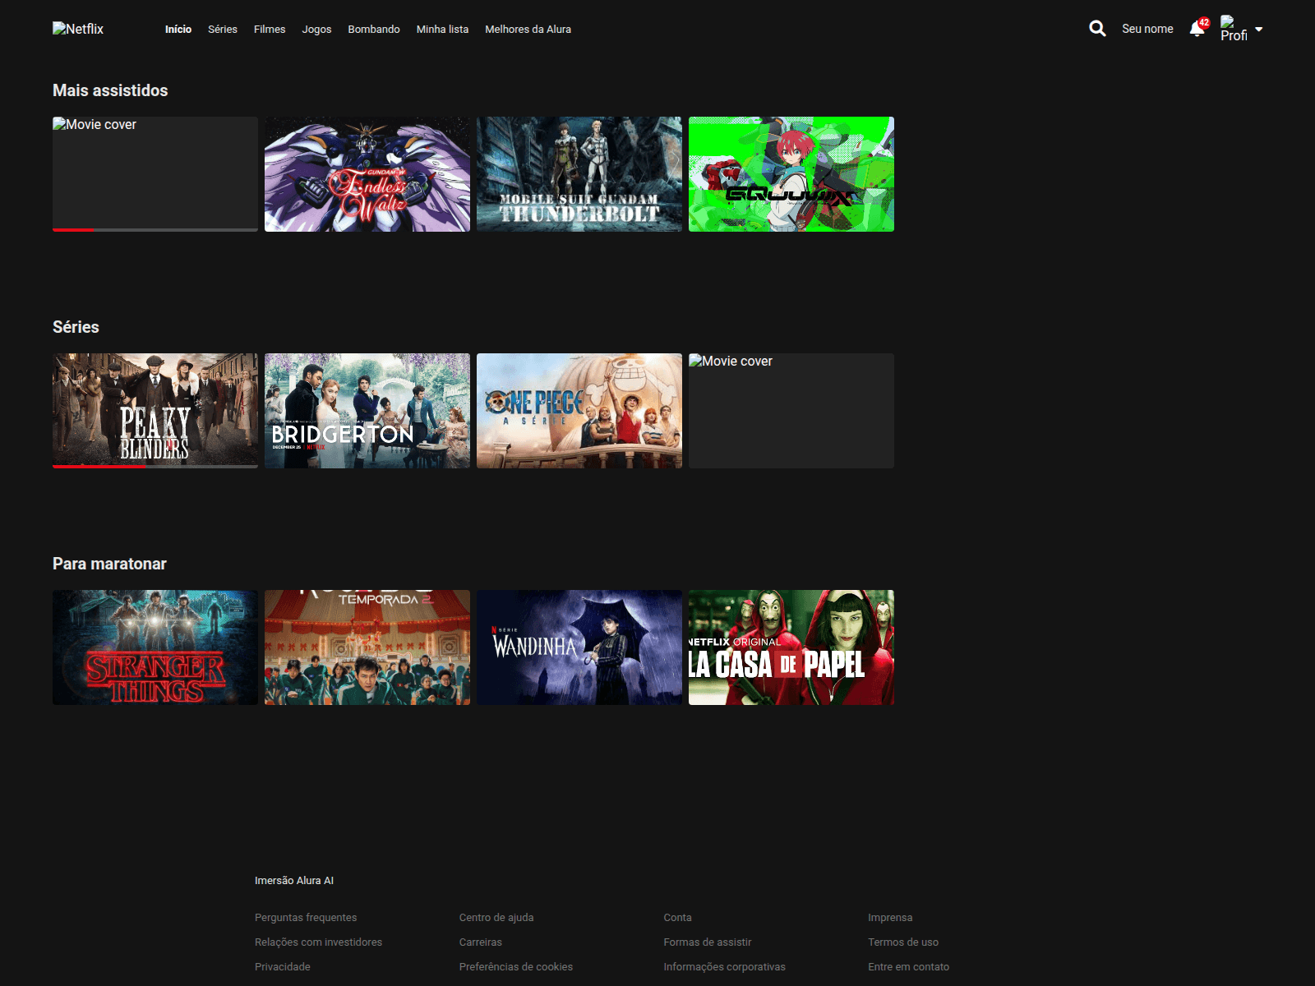The image size is (1315, 986).
Task: Open Perguntas frequentes footer link
Action: point(306,918)
